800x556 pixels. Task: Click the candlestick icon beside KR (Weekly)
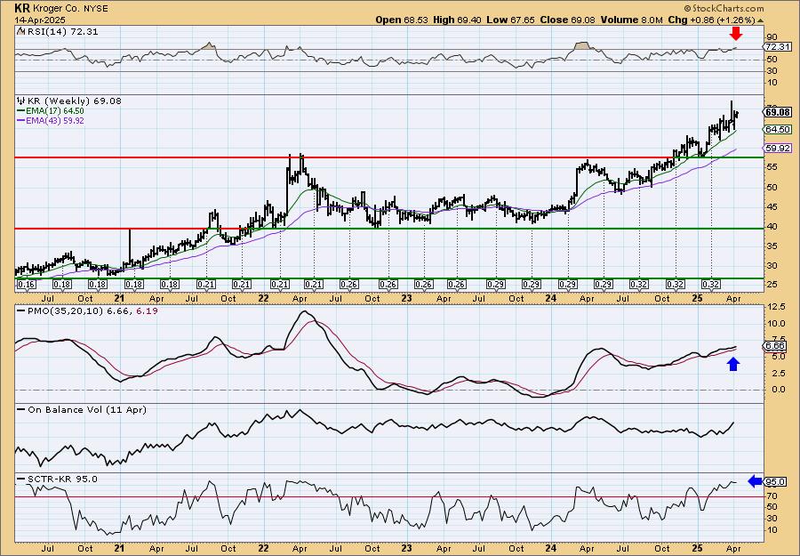21,101
